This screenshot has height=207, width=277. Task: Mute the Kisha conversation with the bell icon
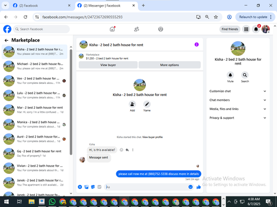pyautogui.click(x=230, y=75)
